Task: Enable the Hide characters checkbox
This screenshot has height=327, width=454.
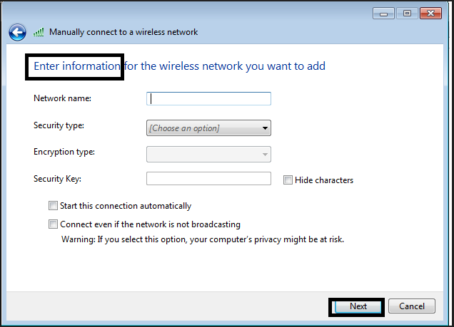Action: 288,180
